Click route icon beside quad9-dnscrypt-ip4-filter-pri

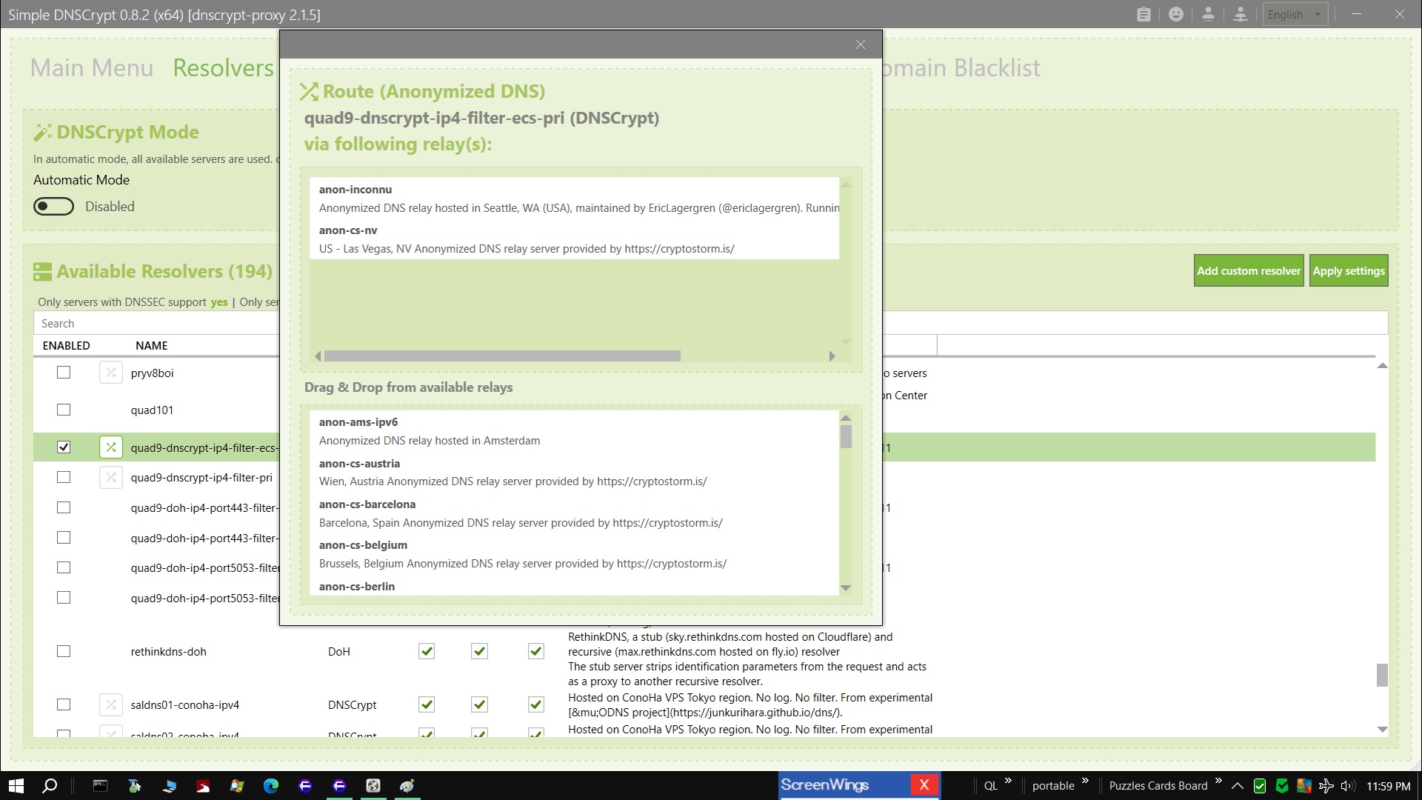point(111,477)
